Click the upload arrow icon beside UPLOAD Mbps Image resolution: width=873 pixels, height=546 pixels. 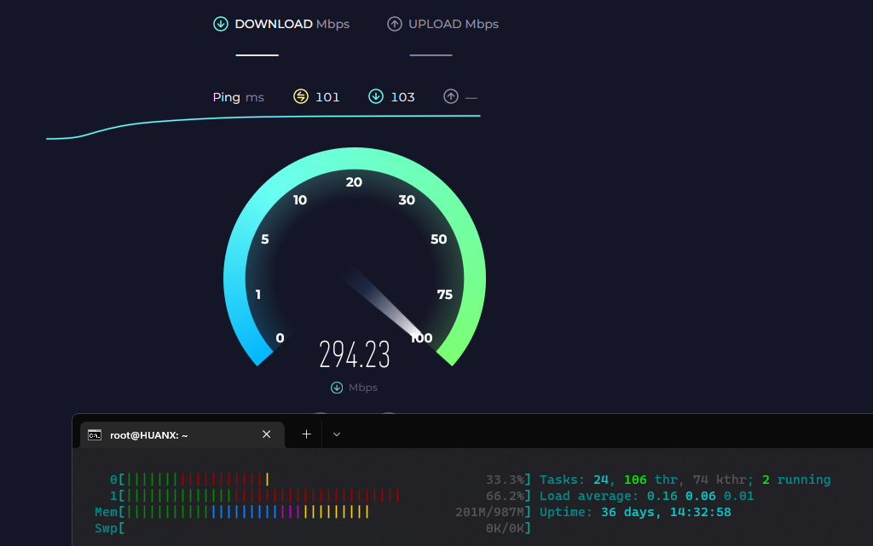pyautogui.click(x=394, y=24)
